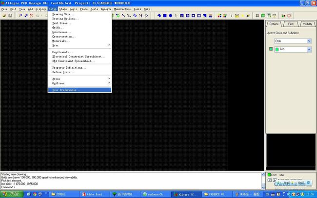Image resolution: width=317 pixels, height=198 pixels.
Task: Open the File menu
Action: (4, 9)
